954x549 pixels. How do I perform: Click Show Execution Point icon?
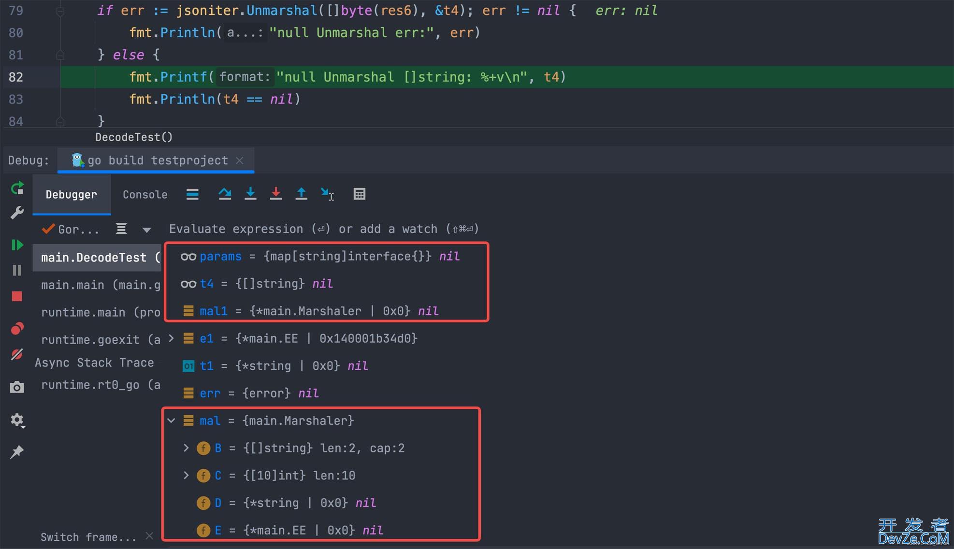click(192, 194)
